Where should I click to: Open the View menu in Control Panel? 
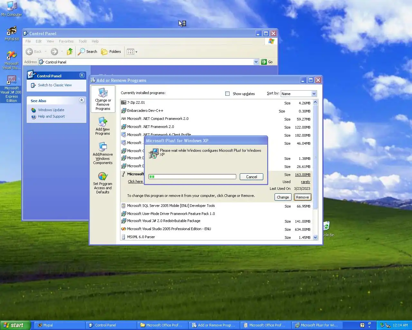point(50,41)
